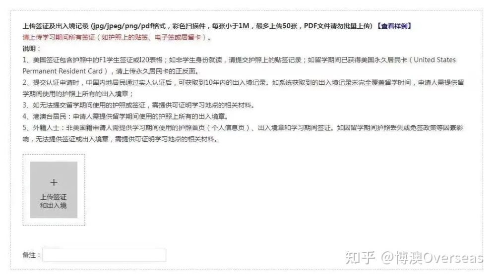Select instruction 4 about 港澳台居民
The image size is (496, 278).
[125, 116]
